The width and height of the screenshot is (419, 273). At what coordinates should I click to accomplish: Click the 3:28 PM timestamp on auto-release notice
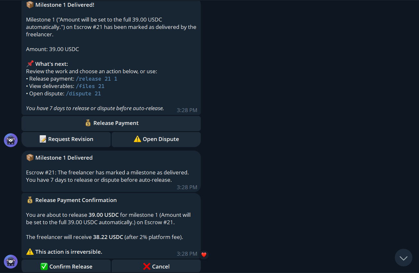(x=187, y=110)
